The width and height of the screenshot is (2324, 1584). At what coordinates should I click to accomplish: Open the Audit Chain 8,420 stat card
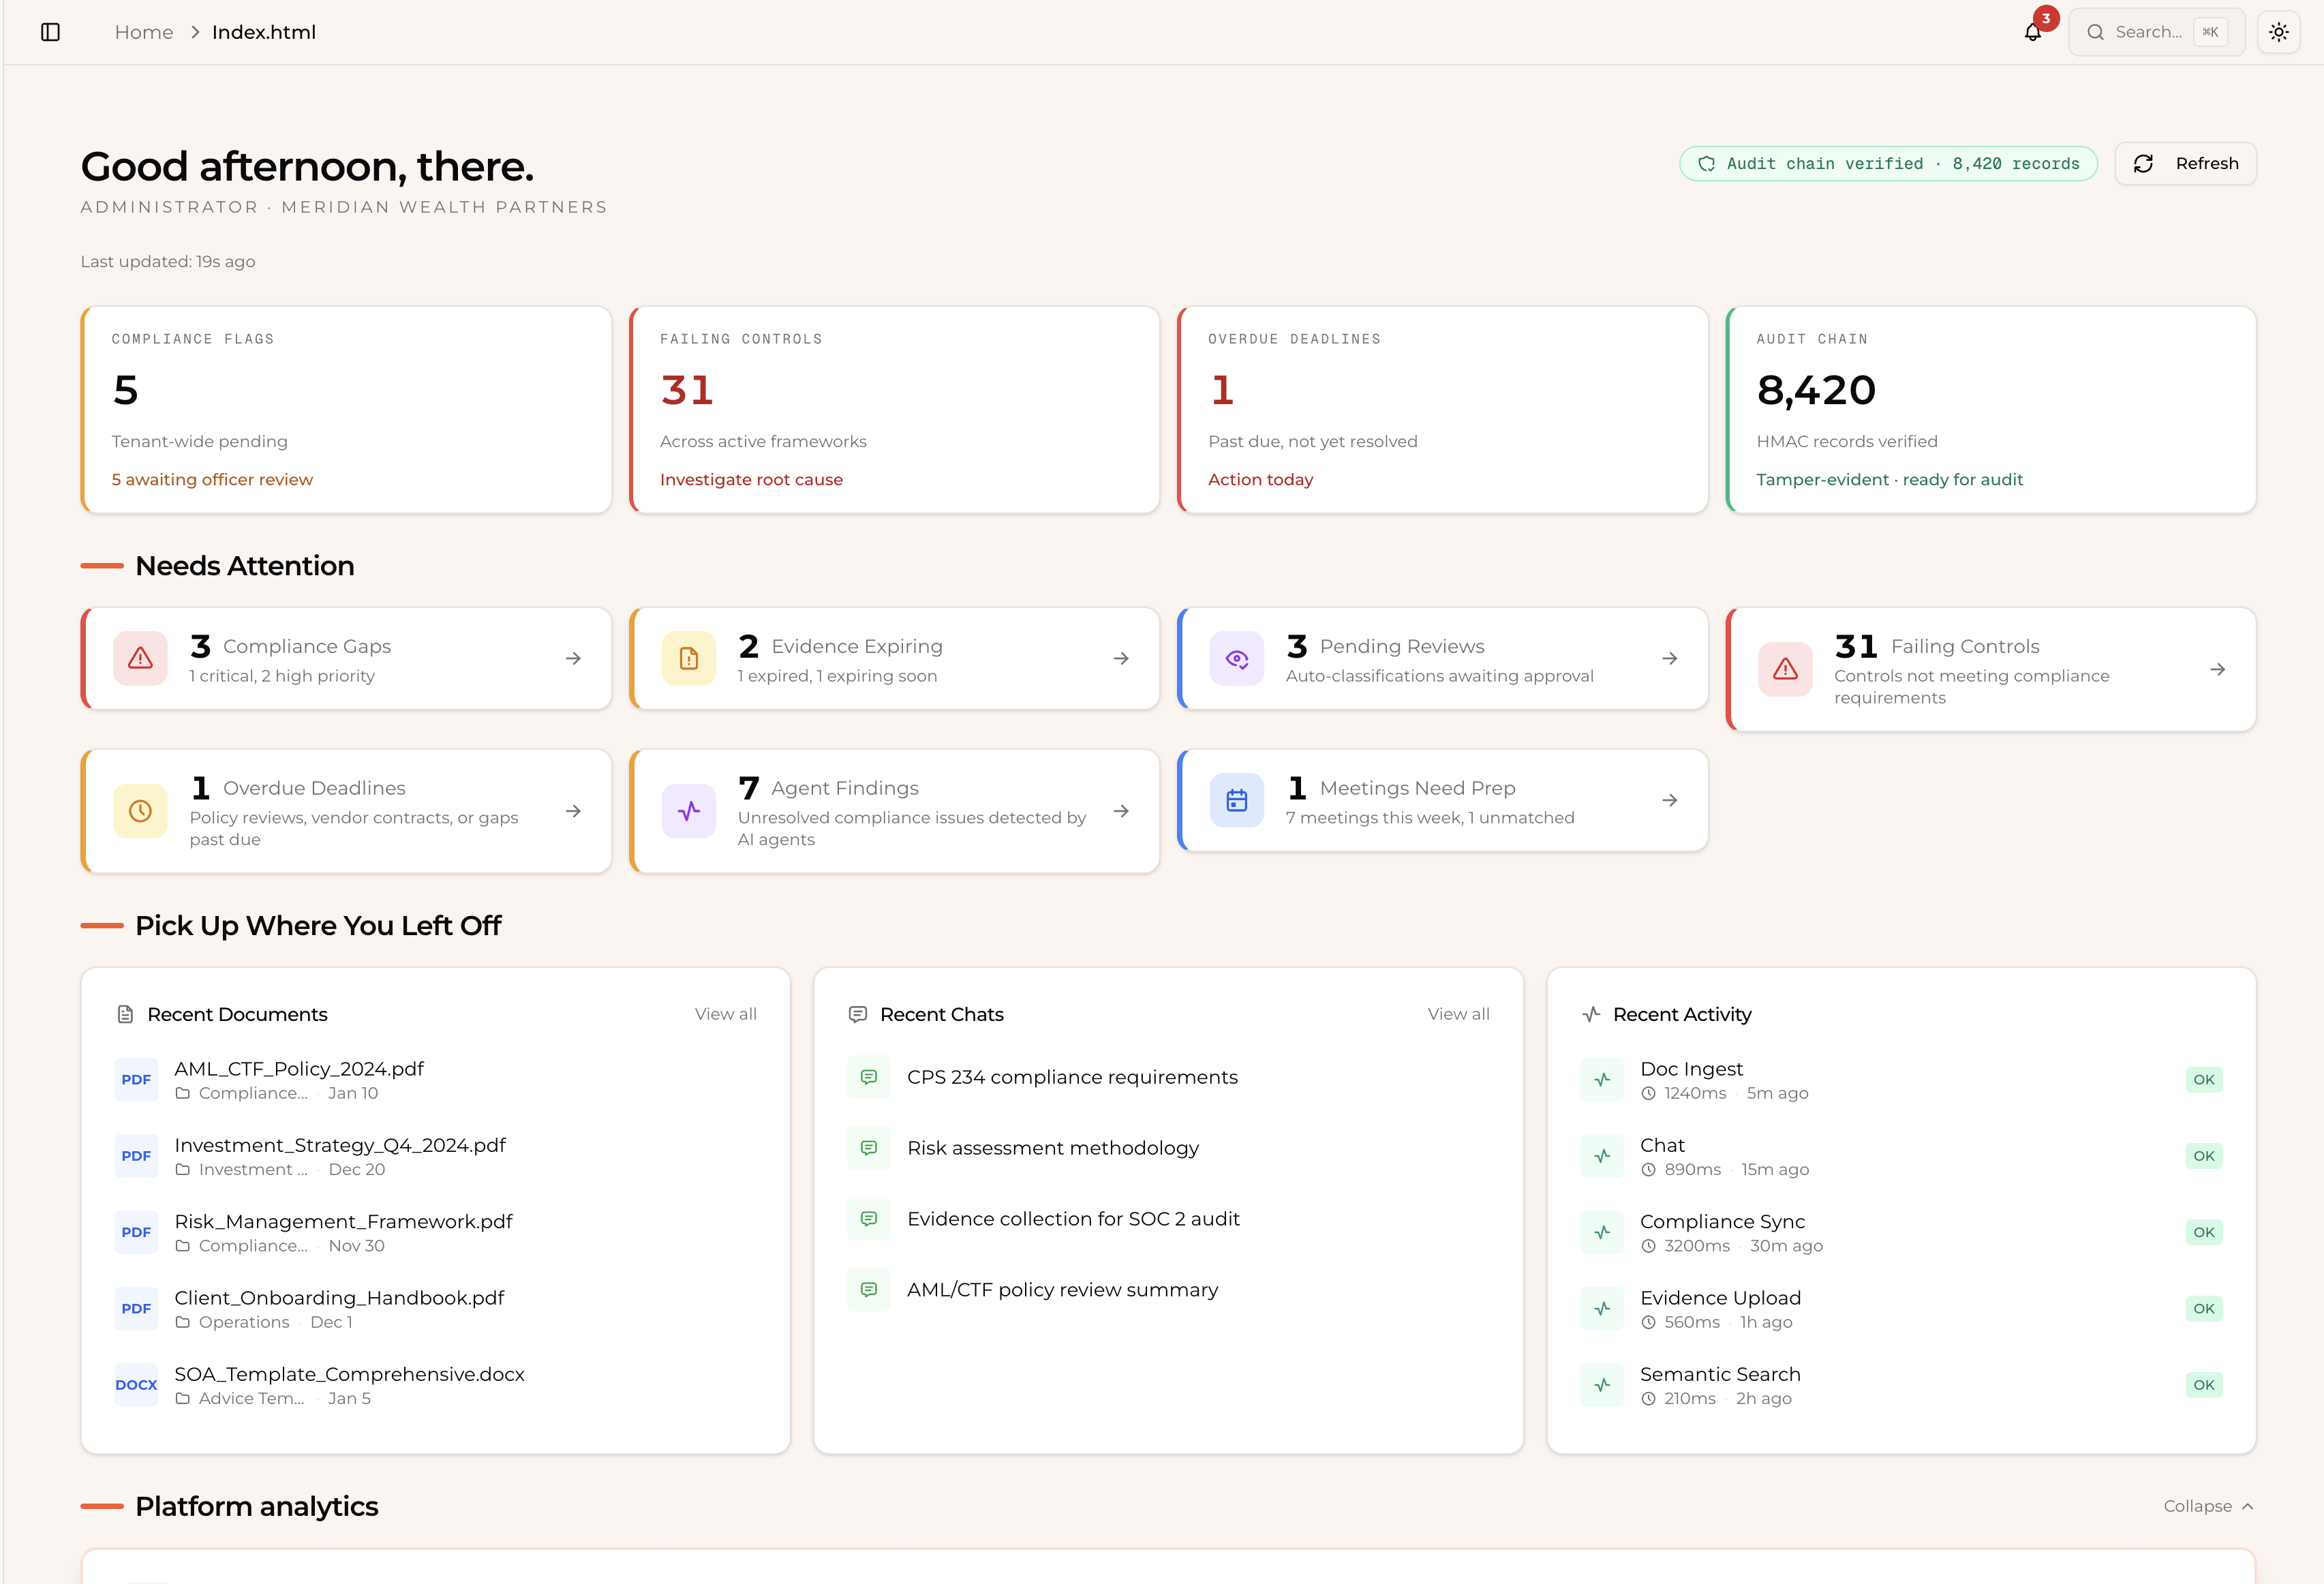[1990, 410]
